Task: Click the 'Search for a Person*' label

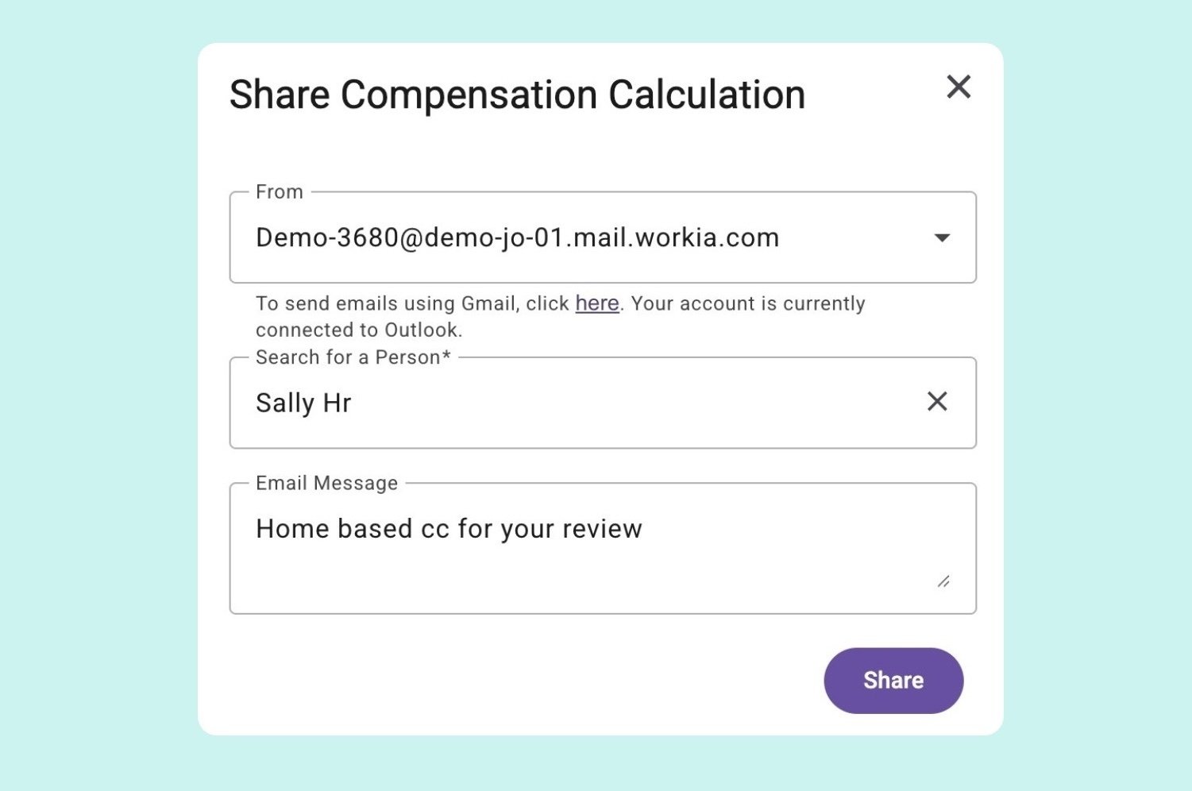Action: pos(353,357)
